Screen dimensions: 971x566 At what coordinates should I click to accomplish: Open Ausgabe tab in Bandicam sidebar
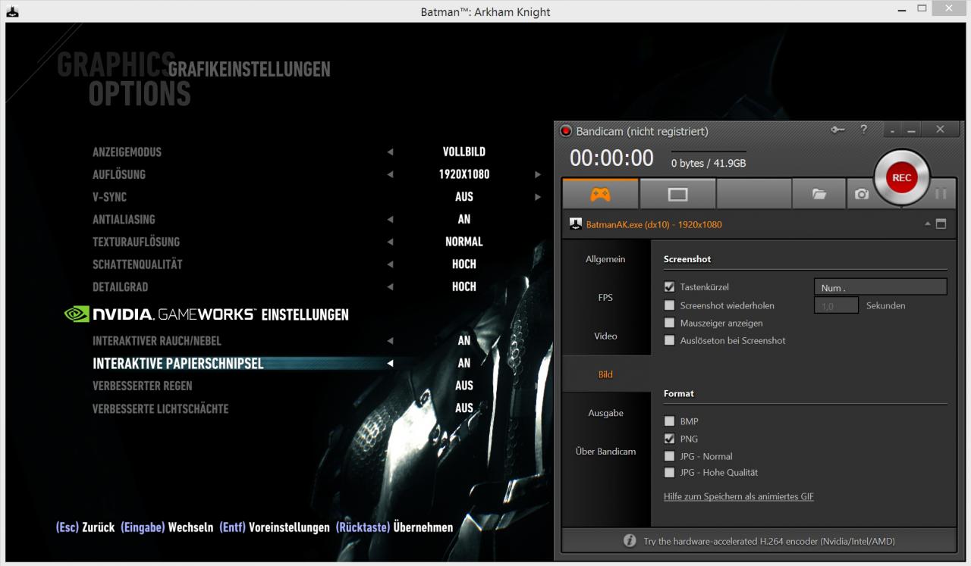[605, 413]
